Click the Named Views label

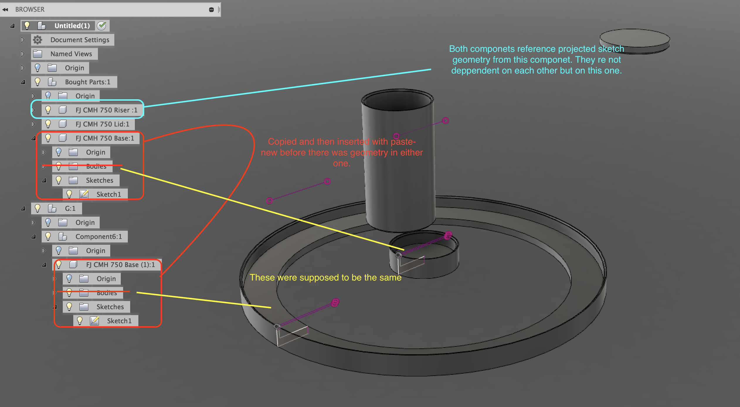(71, 54)
